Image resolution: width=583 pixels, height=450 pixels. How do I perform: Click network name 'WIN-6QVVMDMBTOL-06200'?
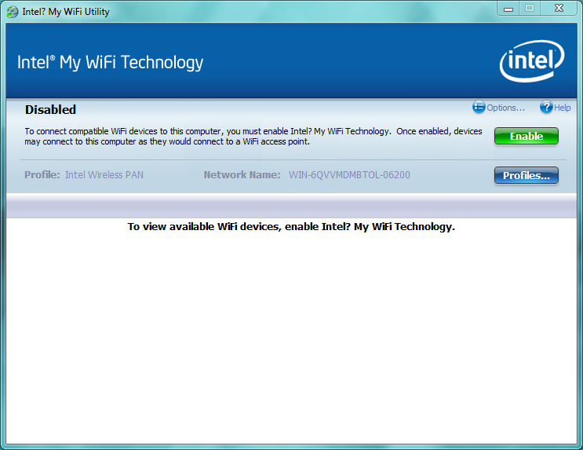point(349,175)
